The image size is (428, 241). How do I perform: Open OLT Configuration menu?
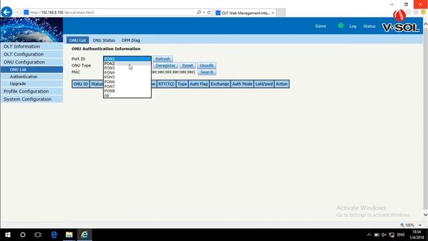tap(31, 54)
